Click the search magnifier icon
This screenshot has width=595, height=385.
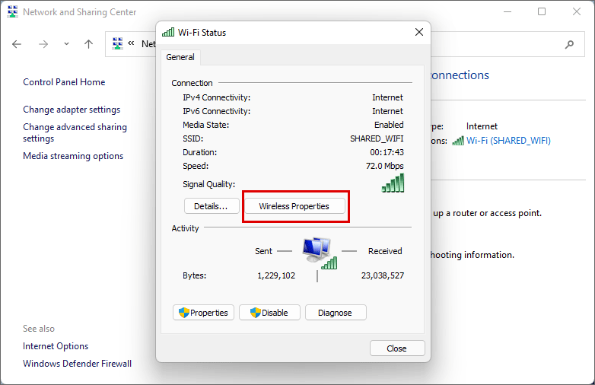coord(569,44)
